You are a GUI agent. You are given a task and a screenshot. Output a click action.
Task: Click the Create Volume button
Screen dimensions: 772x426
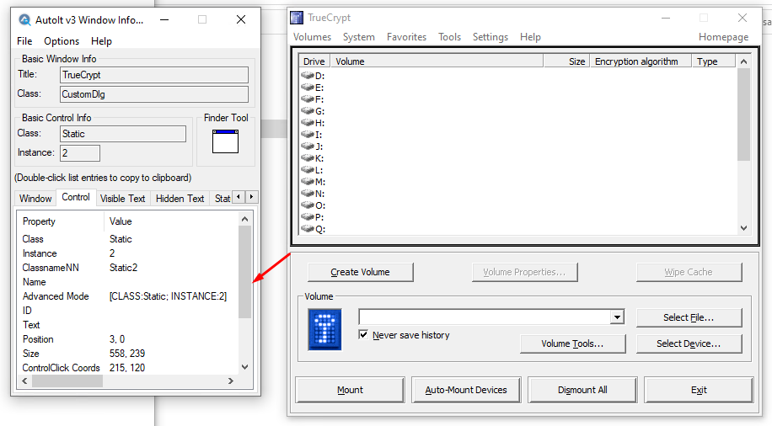361,272
